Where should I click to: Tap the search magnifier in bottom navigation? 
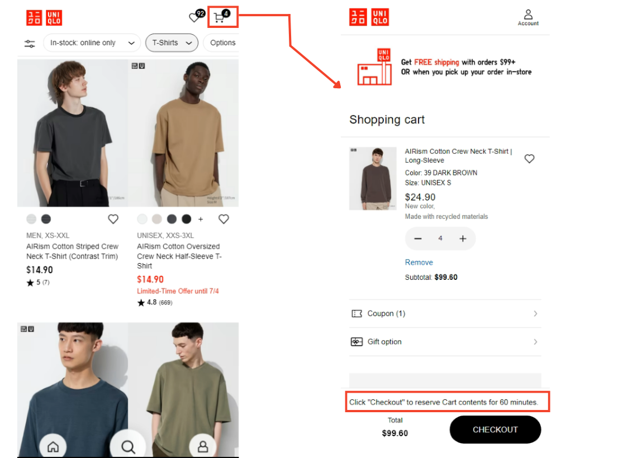[128, 446]
